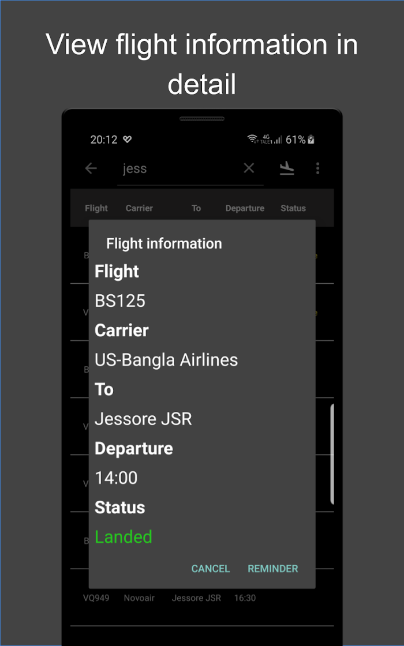This screenshot has height=646, width=404.
Task: Select the Departure column header
Action: point(245,208)
